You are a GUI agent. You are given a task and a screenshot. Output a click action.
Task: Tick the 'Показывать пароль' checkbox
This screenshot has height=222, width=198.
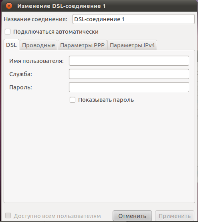tap(73, 100)
